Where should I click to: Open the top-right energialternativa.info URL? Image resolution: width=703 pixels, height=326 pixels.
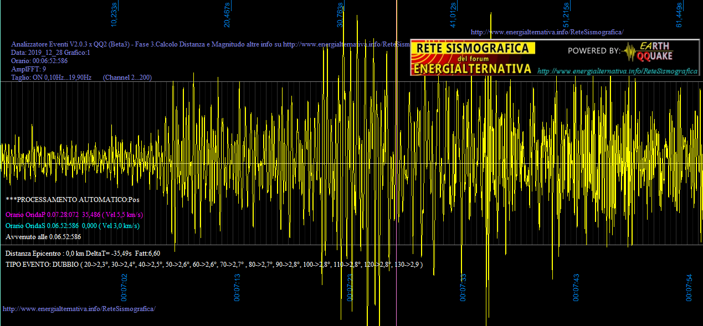click(x=547, y=32)
